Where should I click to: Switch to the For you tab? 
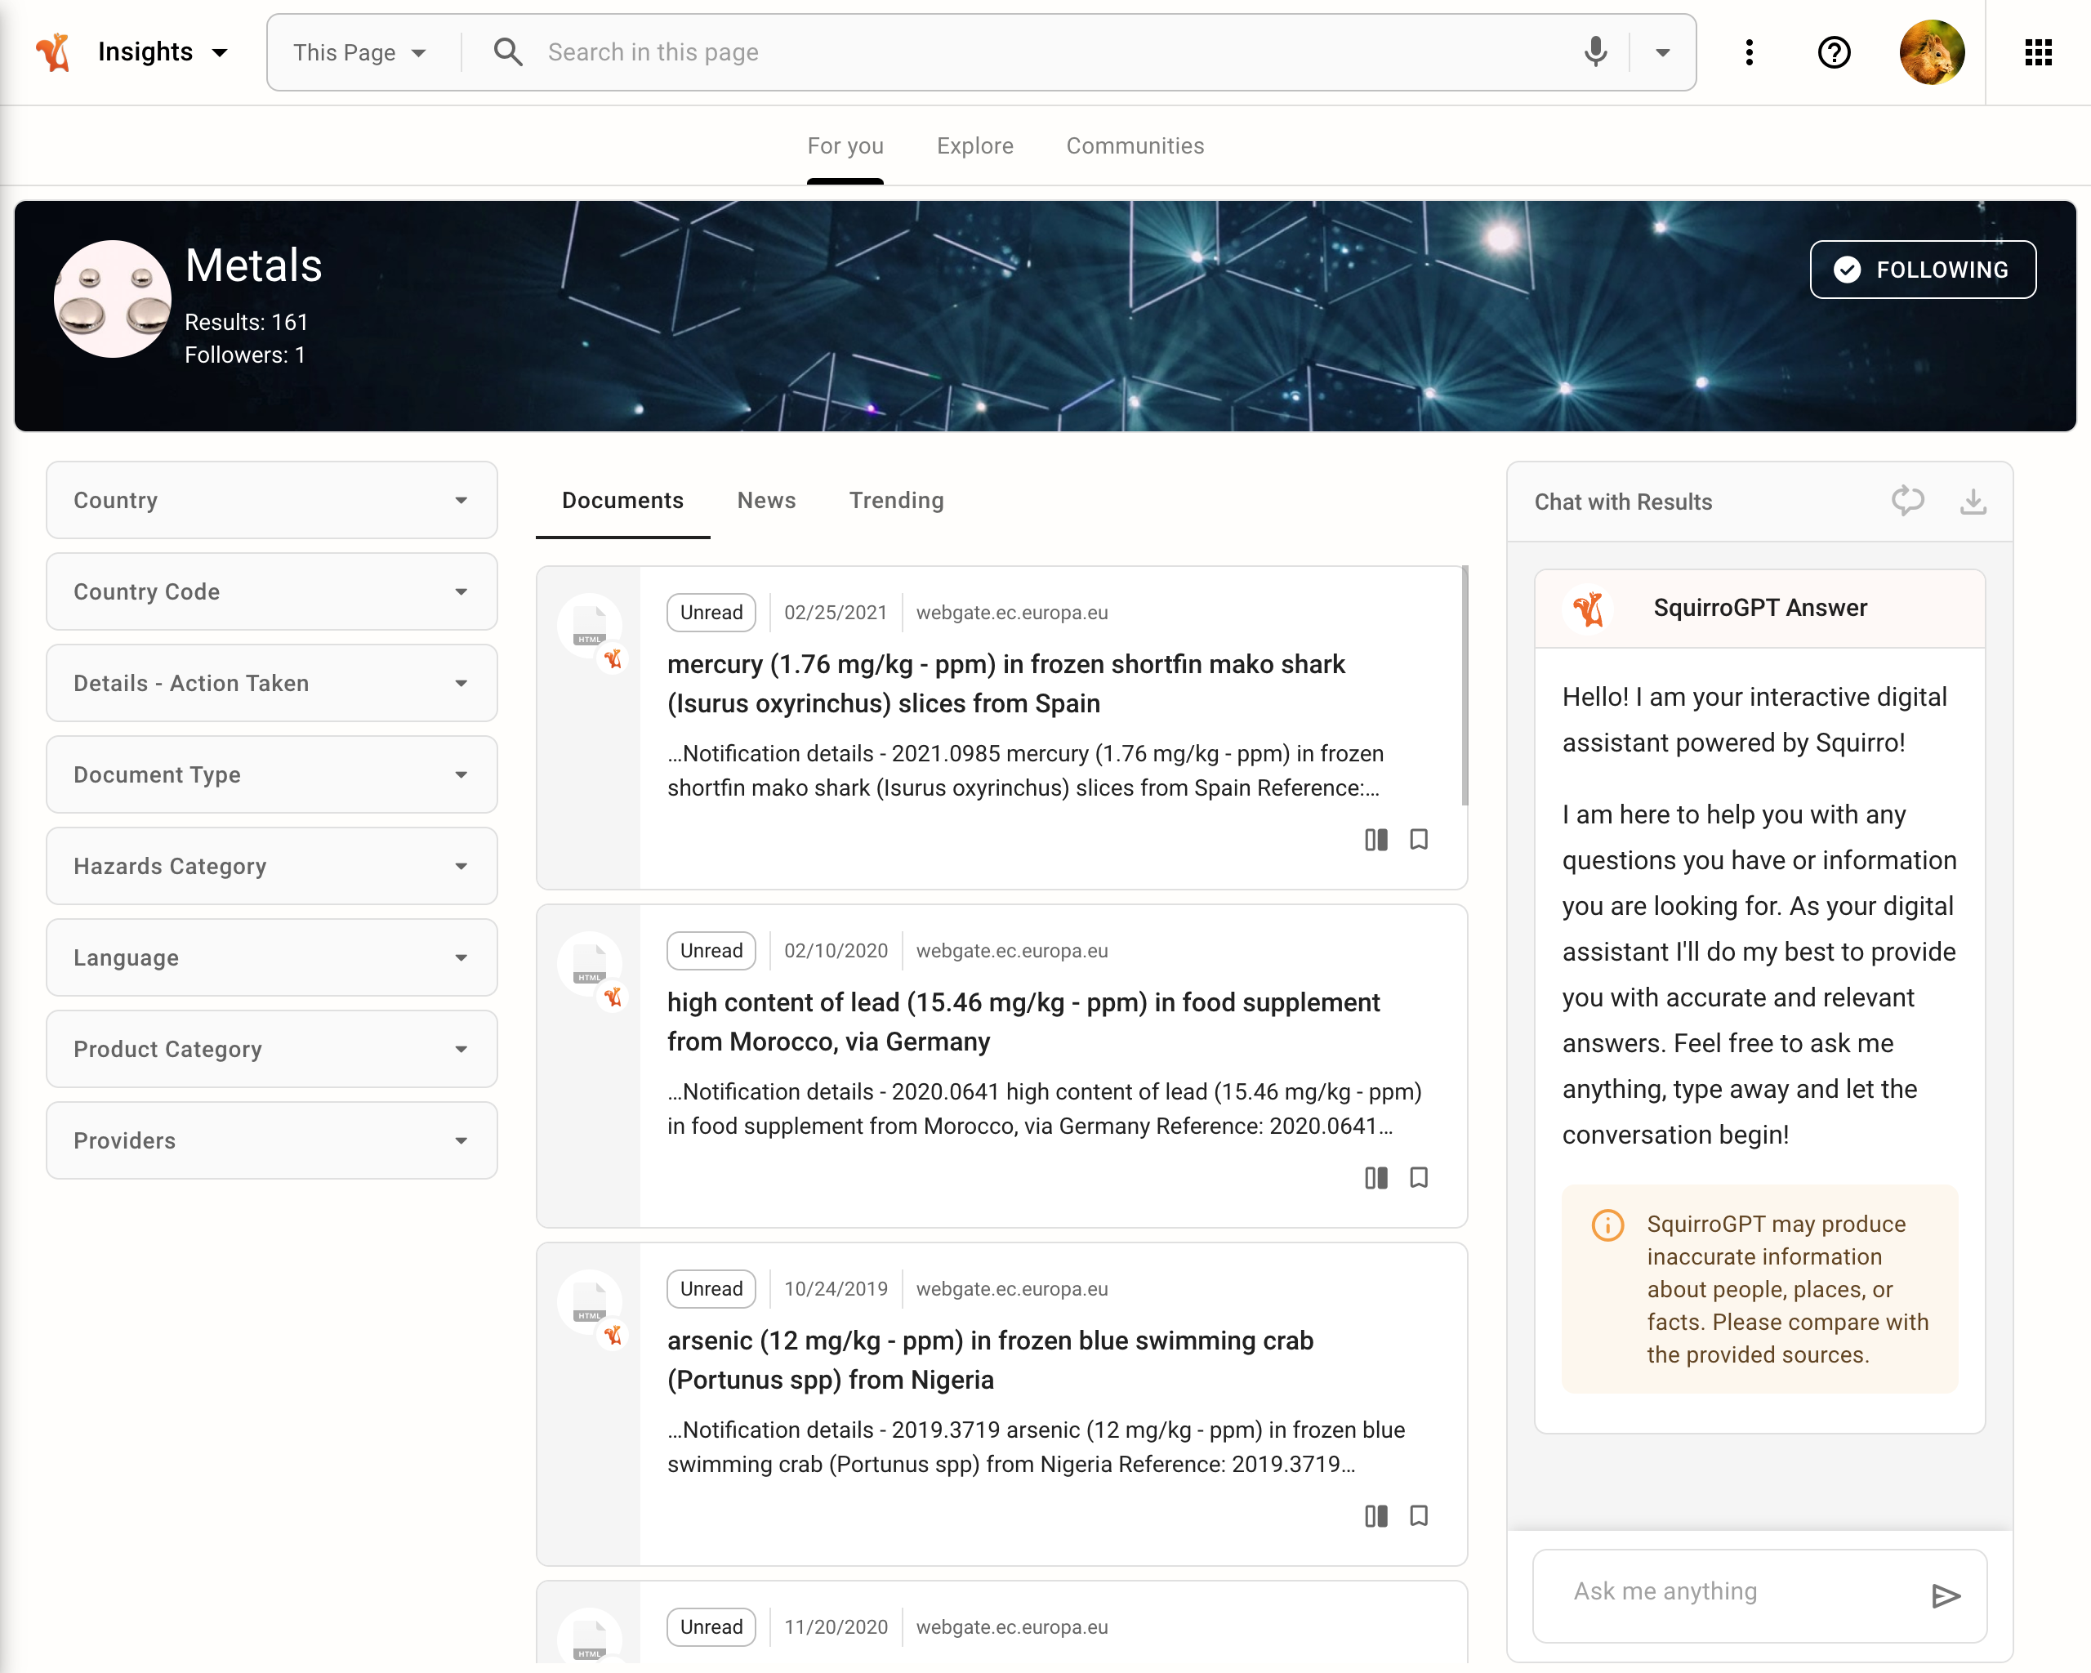[845, 145]
